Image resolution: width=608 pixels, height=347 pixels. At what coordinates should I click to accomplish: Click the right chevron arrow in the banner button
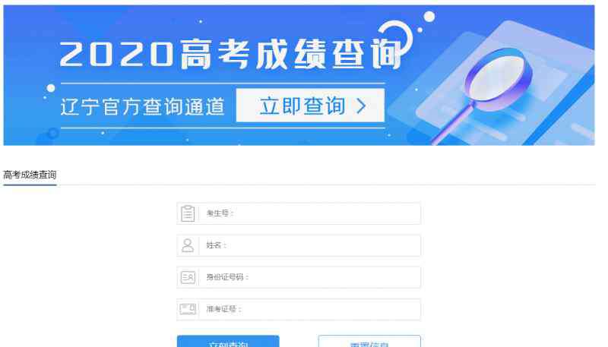[x=361, y=106]
